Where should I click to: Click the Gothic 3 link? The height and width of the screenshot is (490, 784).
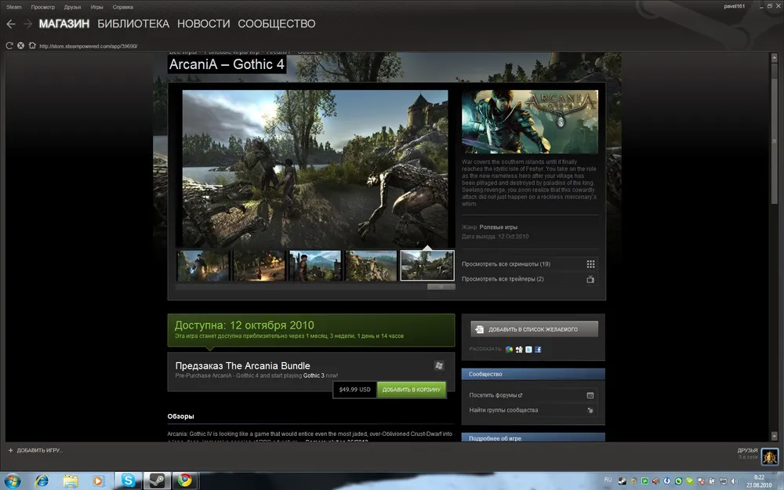tap(316, 376)
